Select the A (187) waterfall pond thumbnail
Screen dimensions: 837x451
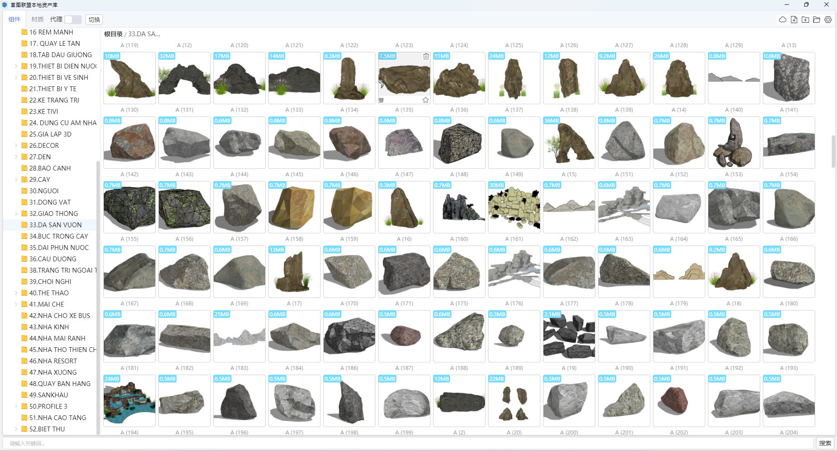[x=130, y=400]
